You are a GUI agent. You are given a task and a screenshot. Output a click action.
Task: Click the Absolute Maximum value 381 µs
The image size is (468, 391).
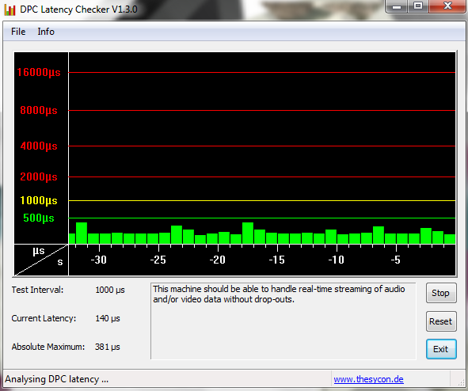108,347
